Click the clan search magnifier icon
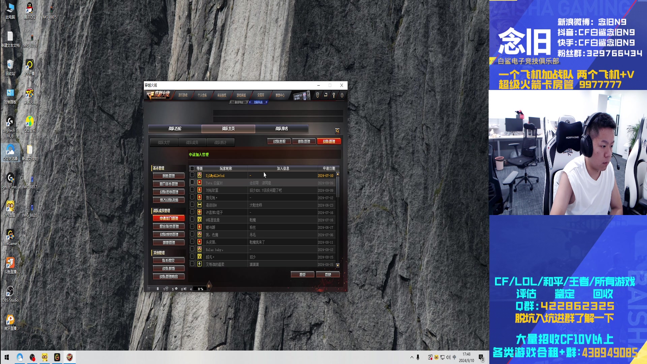This screenshot has width=647, height=364. [337, 131]
